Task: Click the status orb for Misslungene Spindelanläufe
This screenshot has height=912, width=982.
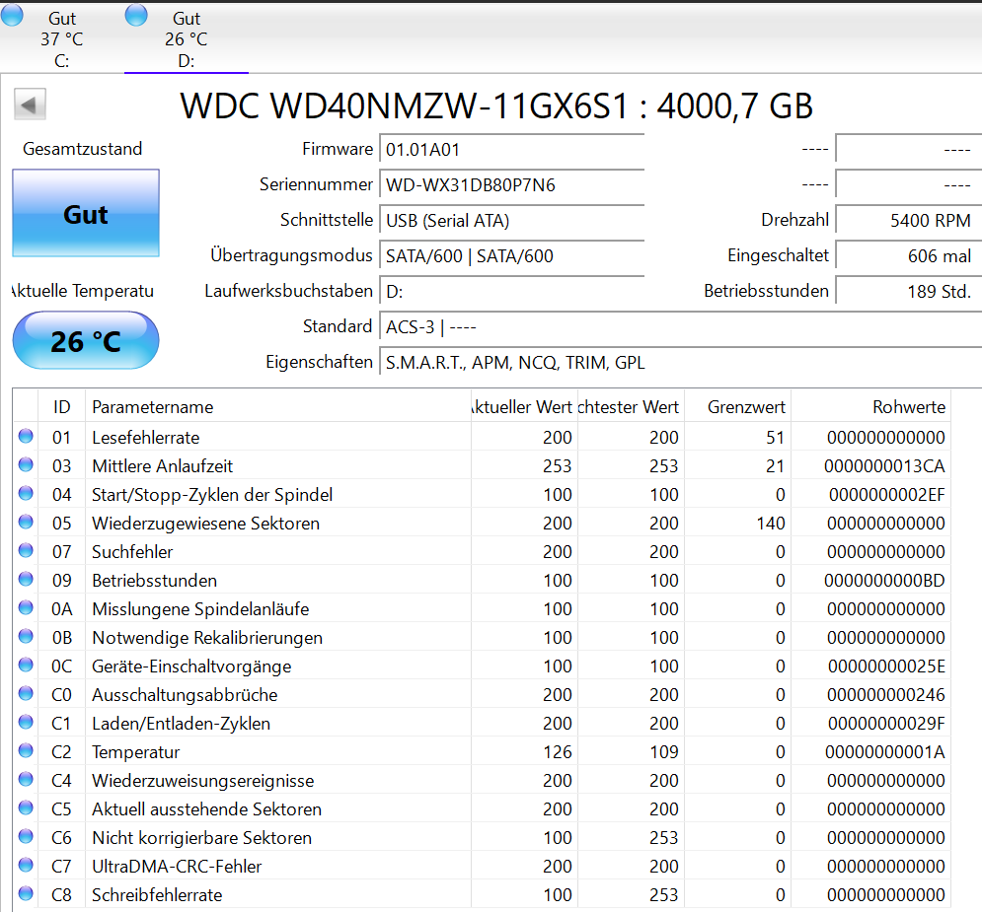Action: [26, 607]
